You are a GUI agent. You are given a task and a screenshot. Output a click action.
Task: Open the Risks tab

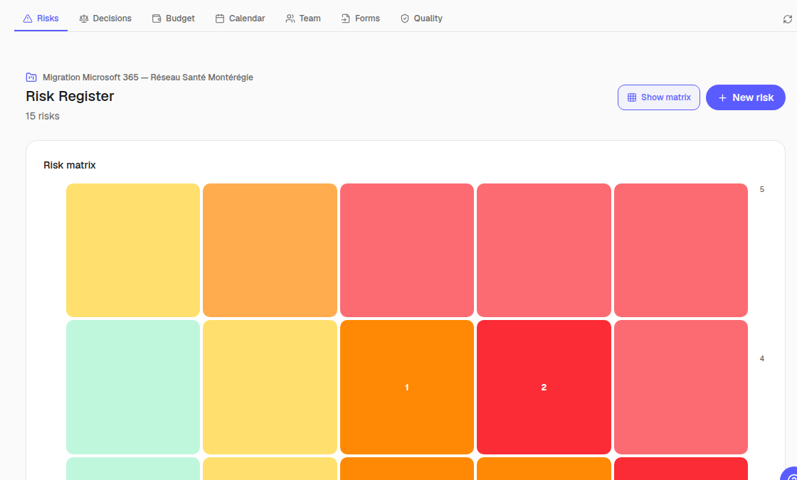(41, 18)
